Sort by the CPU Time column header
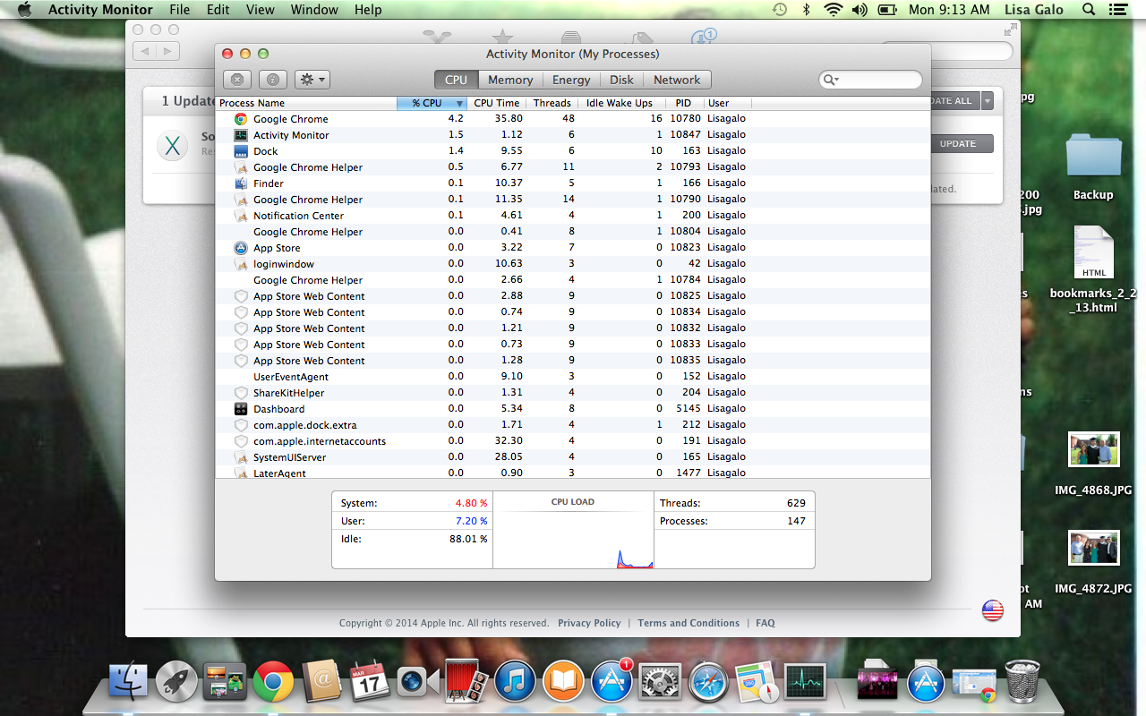This screenshot has height=716, width=1146. pyautogui.click(x=496, y=103)
